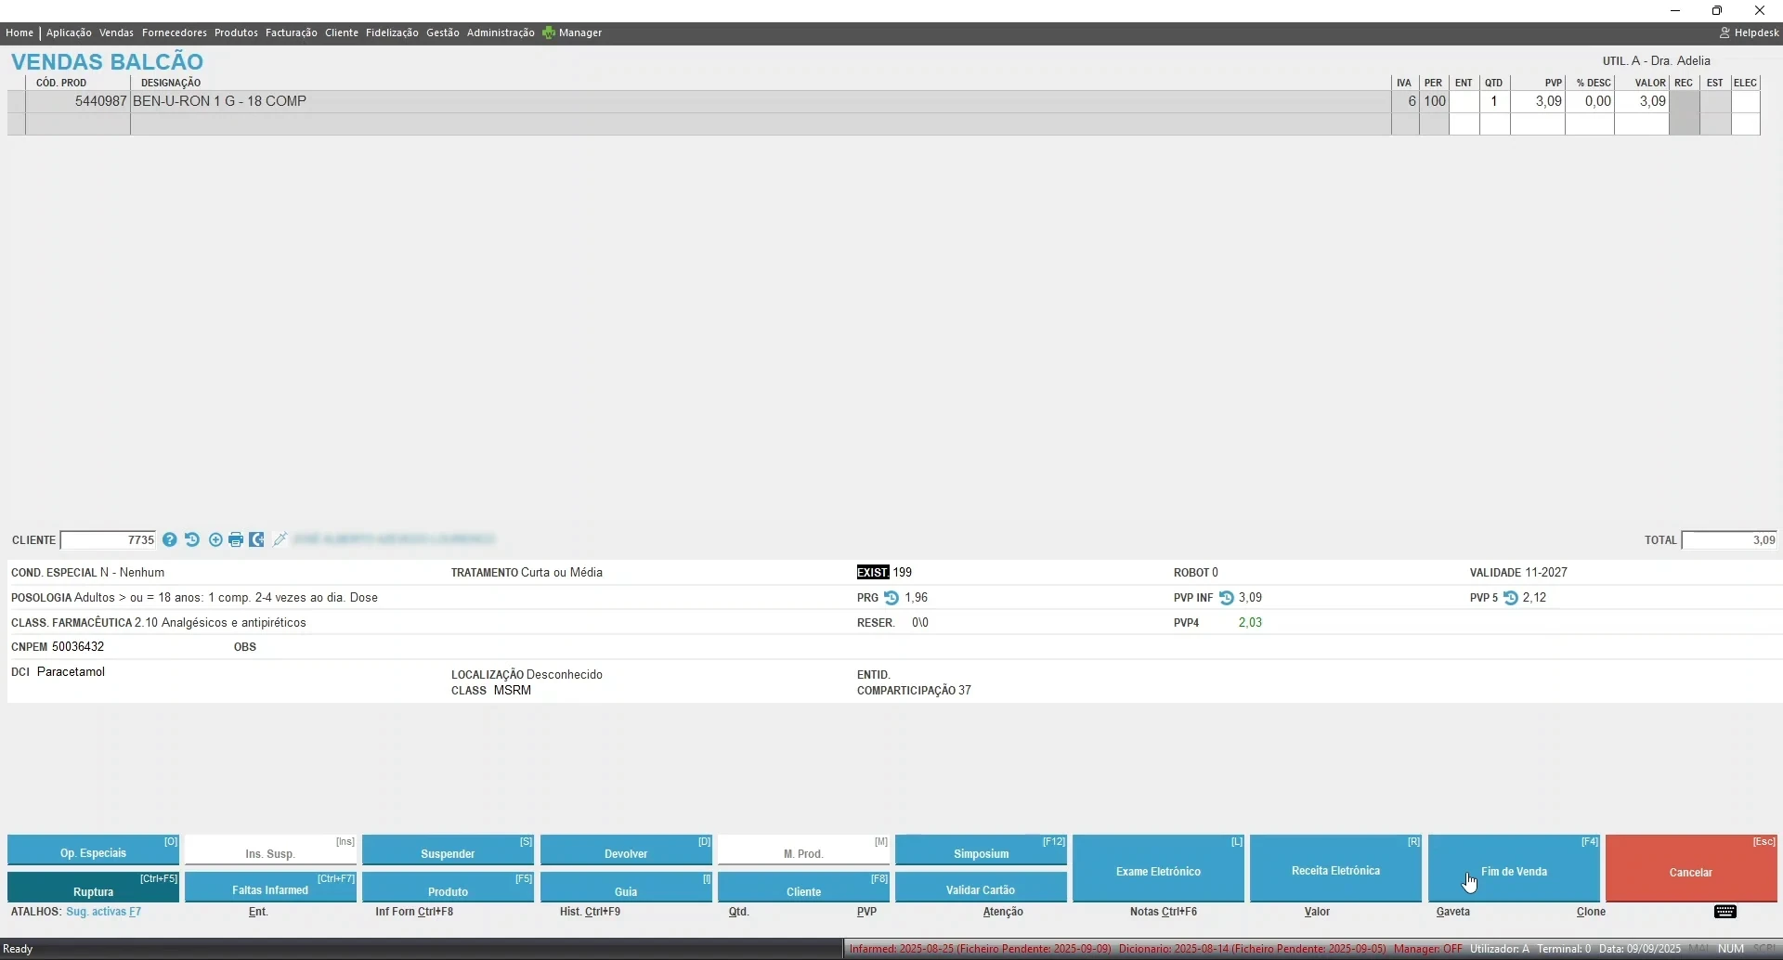
Task: Click the Cliente number input field
Action: (109, 540)
